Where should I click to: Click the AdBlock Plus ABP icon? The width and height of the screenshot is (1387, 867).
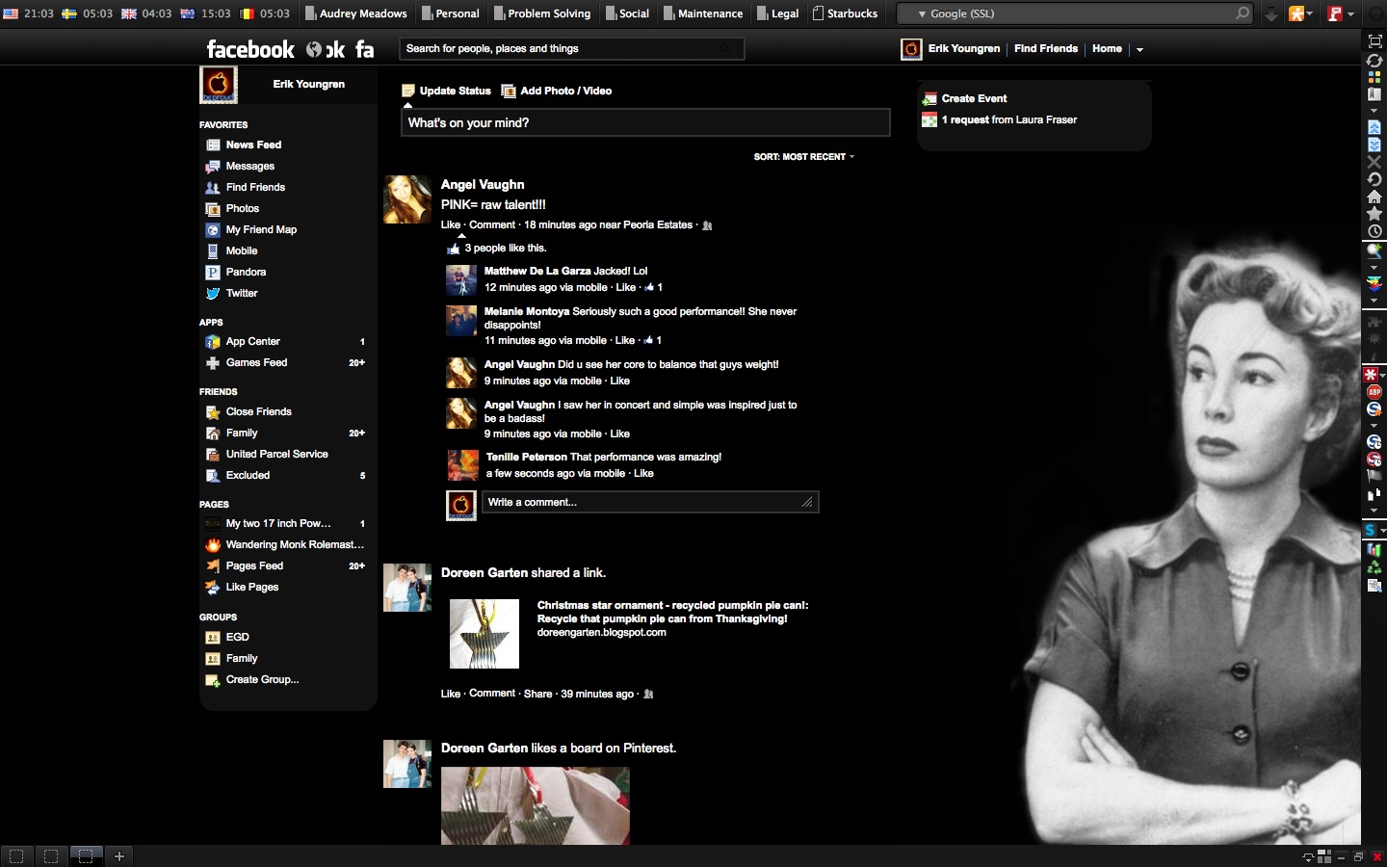(x=1374, y=391)
